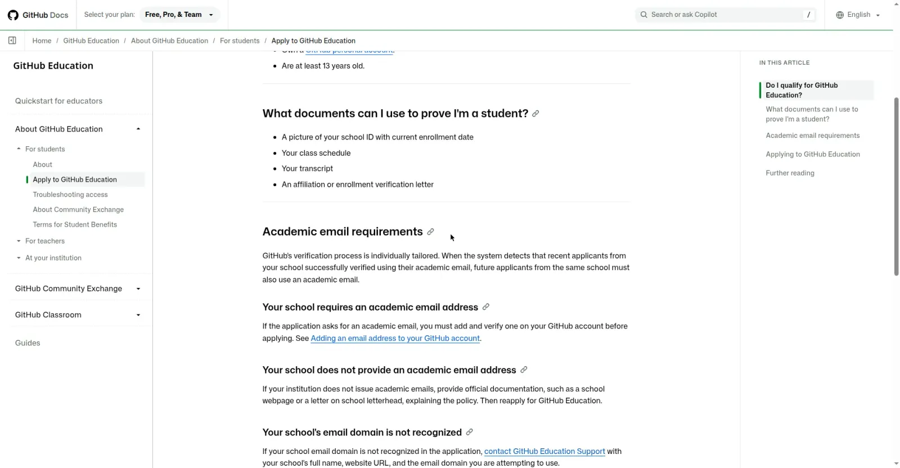Expand the At your institution group
This screenshot has height=468, width=900.
pos(19,258)
